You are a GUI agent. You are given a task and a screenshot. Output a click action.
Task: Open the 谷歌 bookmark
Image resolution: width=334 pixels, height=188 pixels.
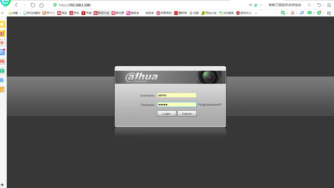coord(194,13)
